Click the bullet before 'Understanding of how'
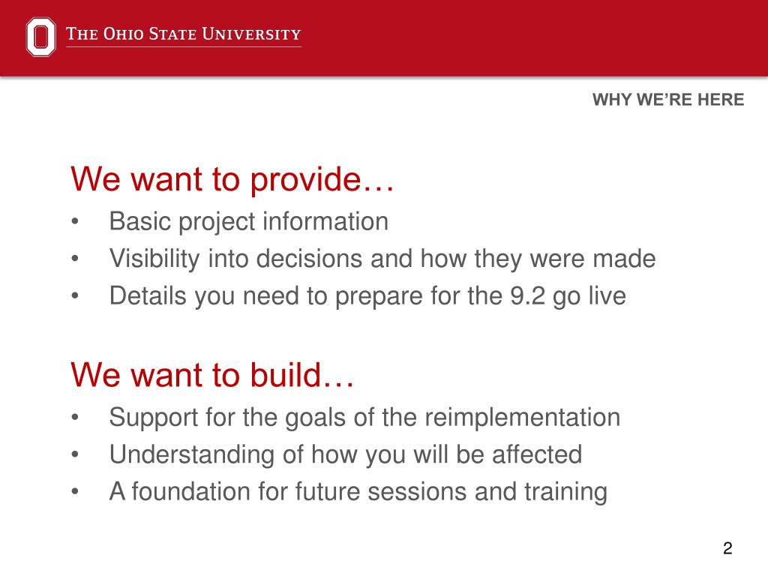This screenshot has width=768, height=576. 74,454
